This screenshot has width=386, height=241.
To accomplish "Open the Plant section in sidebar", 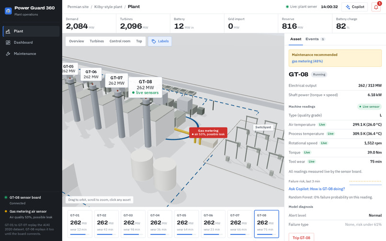I will (31, 31).
